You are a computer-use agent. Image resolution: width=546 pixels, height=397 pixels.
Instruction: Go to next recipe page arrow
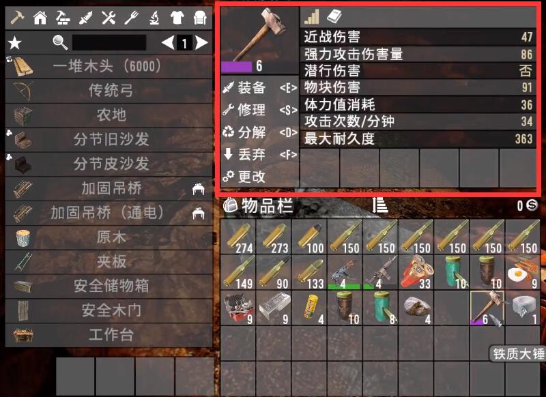[201, 43]
